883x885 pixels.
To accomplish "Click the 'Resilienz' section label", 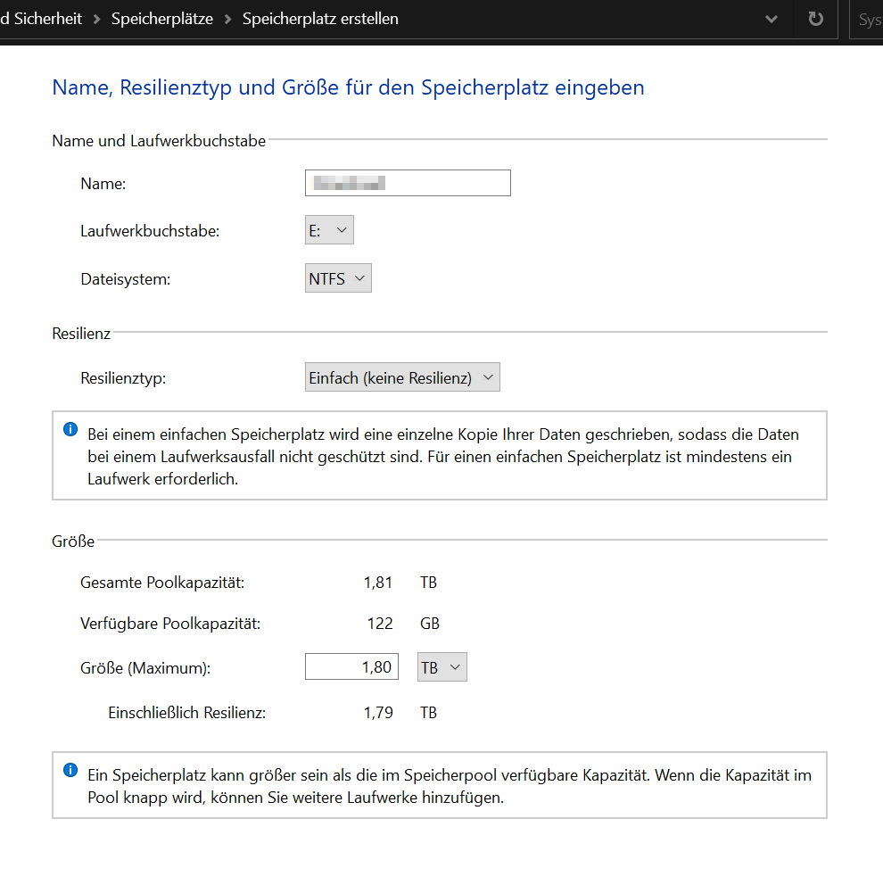I will coord(81,334).
